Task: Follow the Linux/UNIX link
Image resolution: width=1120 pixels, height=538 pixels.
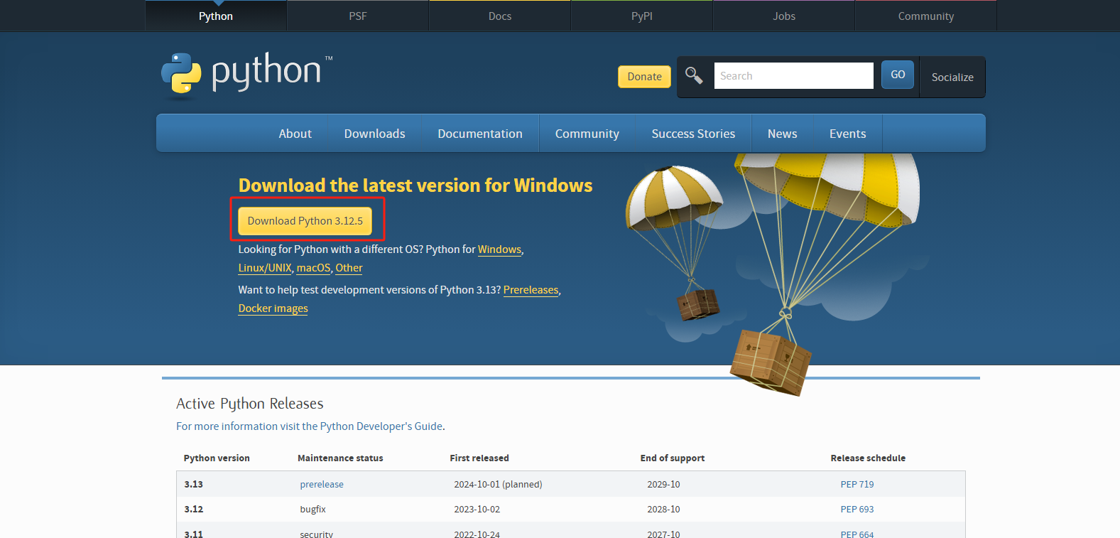Action: click(265, 268)
